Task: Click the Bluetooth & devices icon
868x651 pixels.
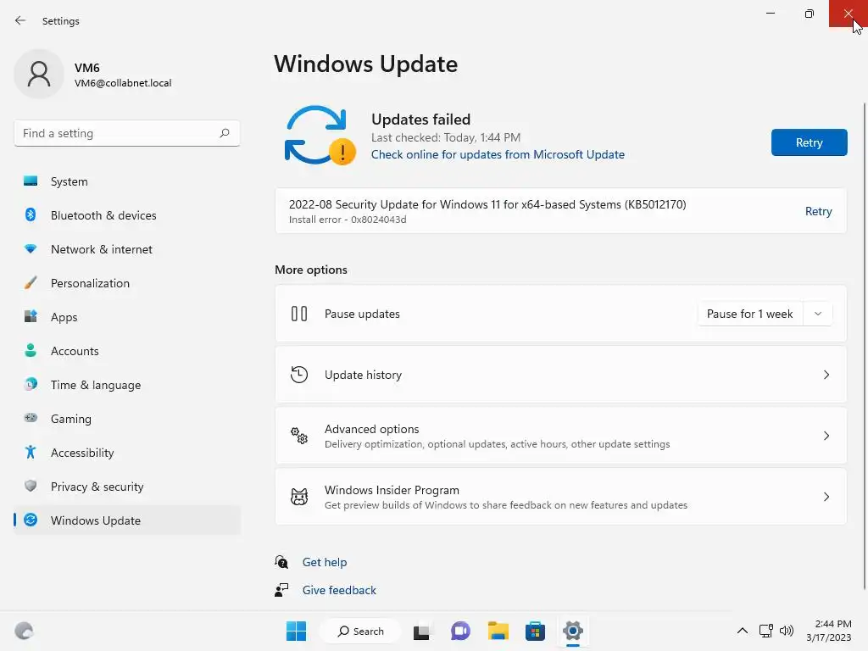Action: coord(31,215)
